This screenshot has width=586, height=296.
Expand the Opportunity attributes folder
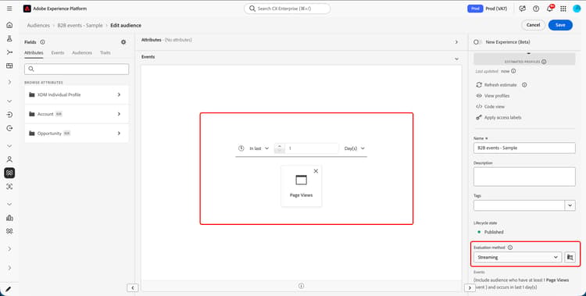coord(77,133)
